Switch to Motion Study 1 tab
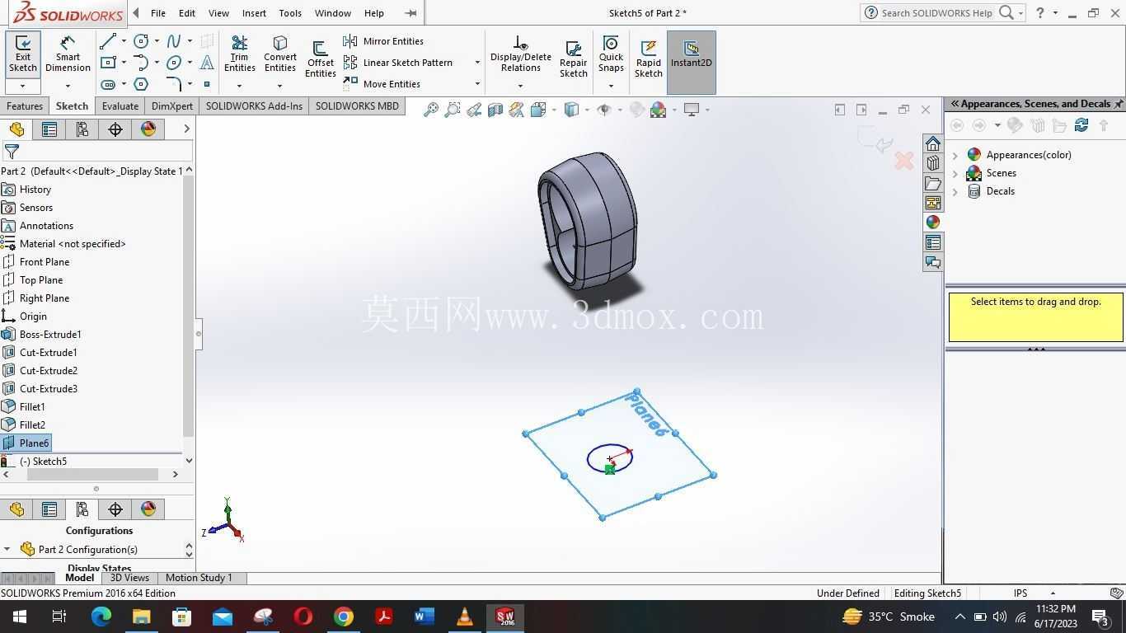The image size is (1126, 633). click(199, 578)
